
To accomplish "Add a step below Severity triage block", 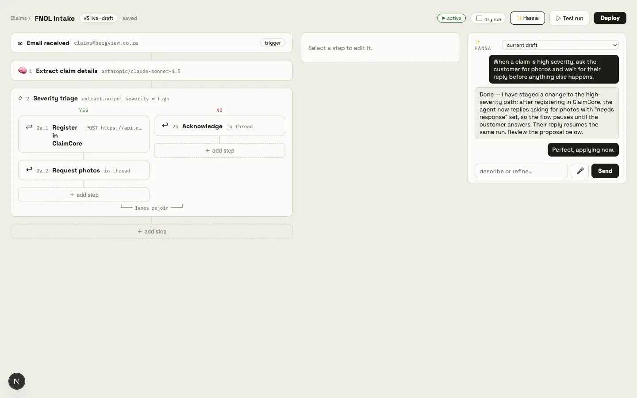I will 152,231.
